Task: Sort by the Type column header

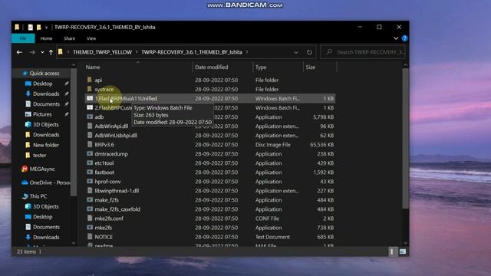Action: [x=261, y=67]
